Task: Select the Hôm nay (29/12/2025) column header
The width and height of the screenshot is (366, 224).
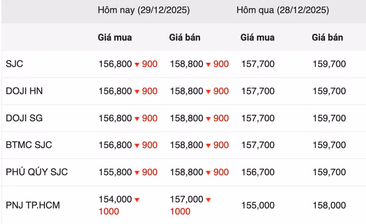Action: [x=143, y=10]
